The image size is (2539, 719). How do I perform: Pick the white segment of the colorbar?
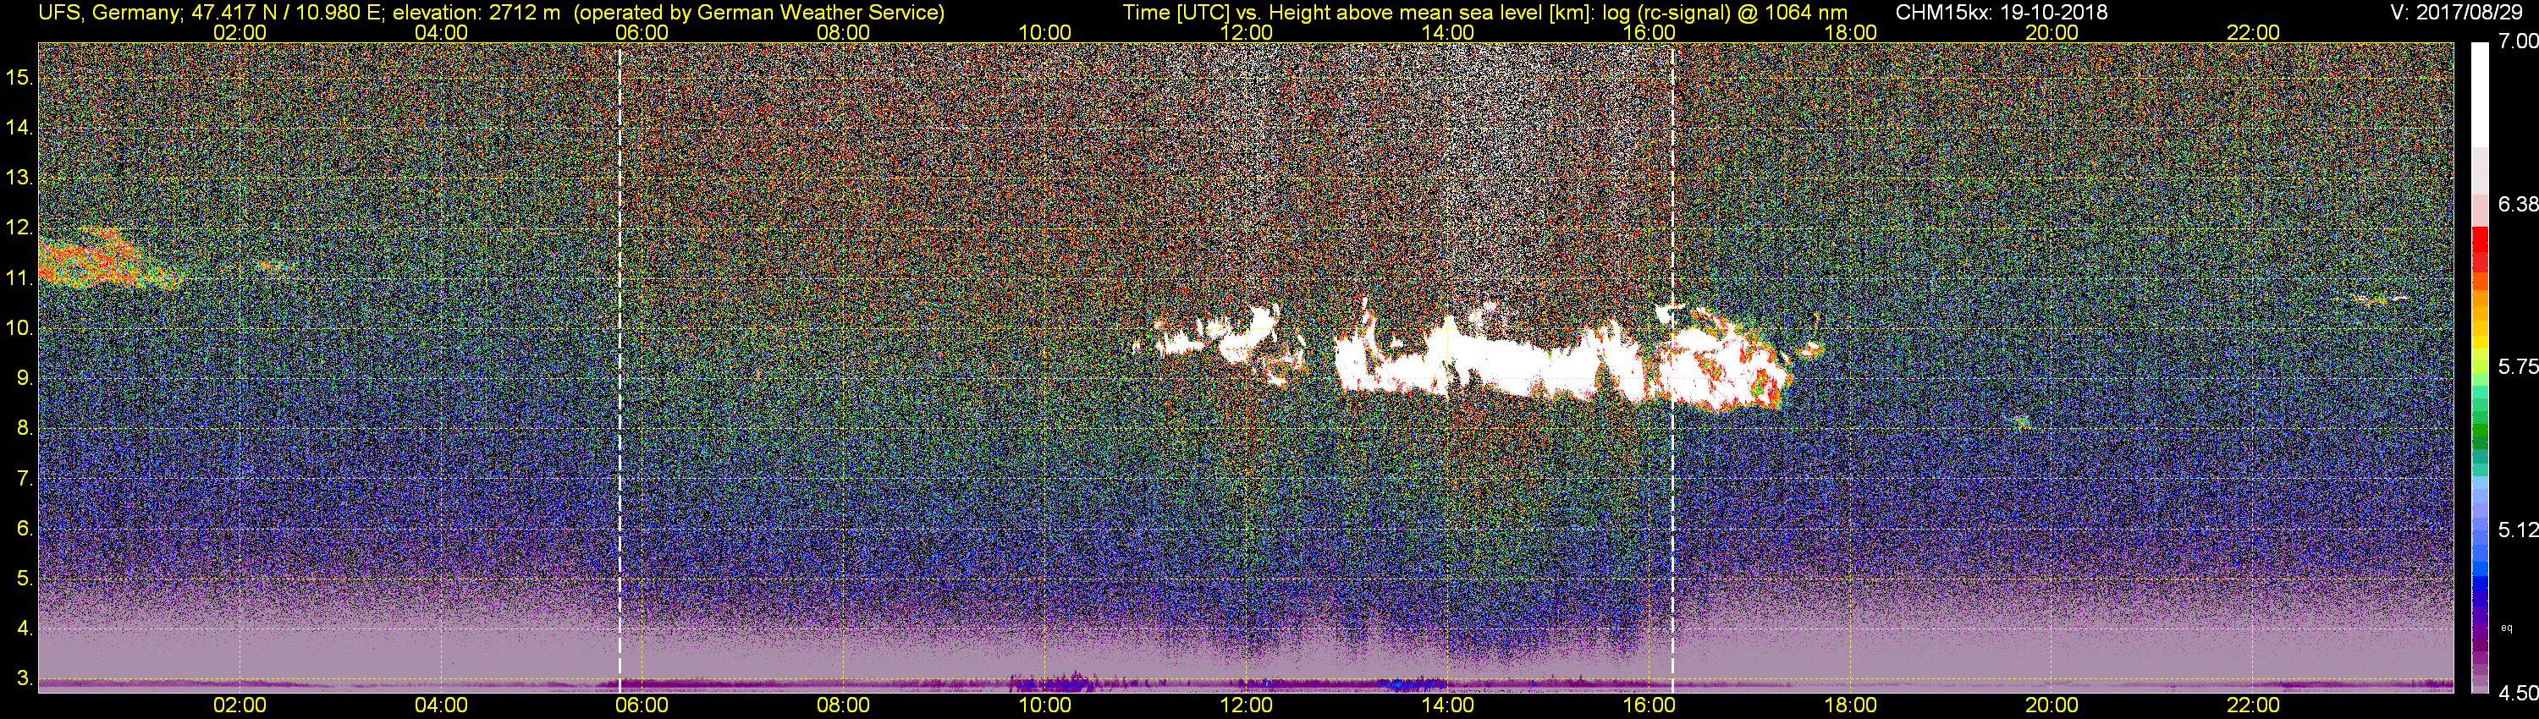[x=2480, y=96]
